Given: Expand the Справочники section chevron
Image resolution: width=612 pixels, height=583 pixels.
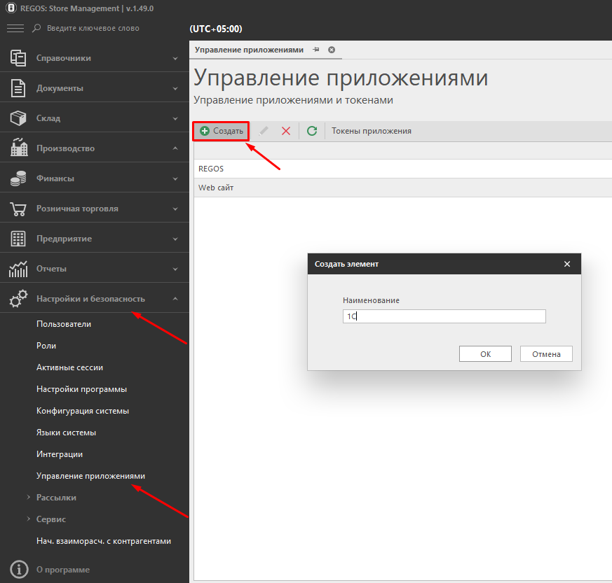Looking at the screenshot, I should tap(175, 58).
